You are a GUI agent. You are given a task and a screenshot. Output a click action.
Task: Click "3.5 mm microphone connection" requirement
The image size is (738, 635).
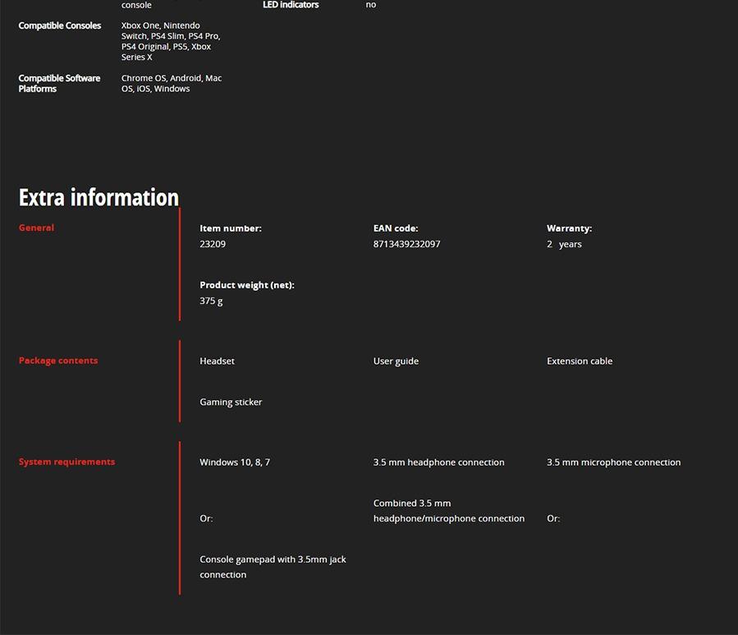(x=613, y=462)
